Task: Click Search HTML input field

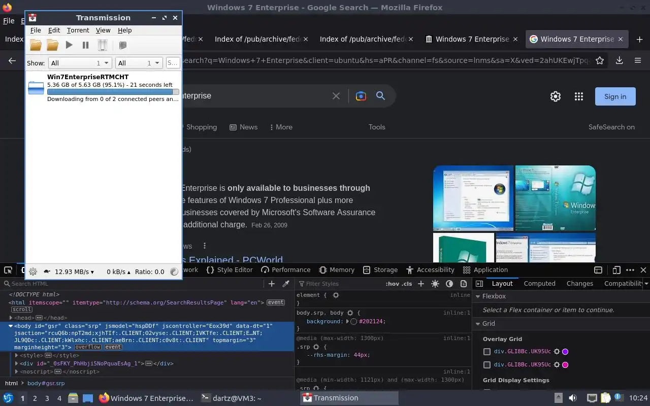Action: point(133,284)
